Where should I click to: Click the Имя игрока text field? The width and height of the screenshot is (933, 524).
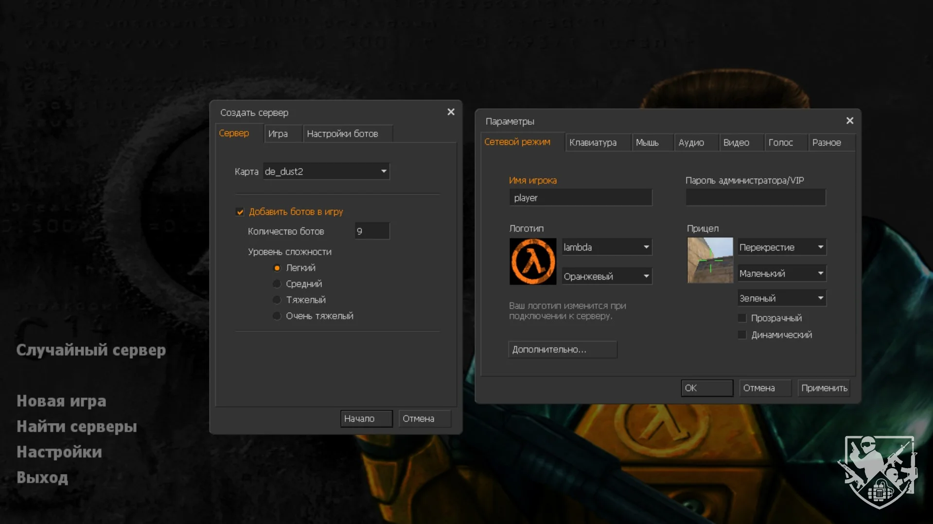click(581, 198)
